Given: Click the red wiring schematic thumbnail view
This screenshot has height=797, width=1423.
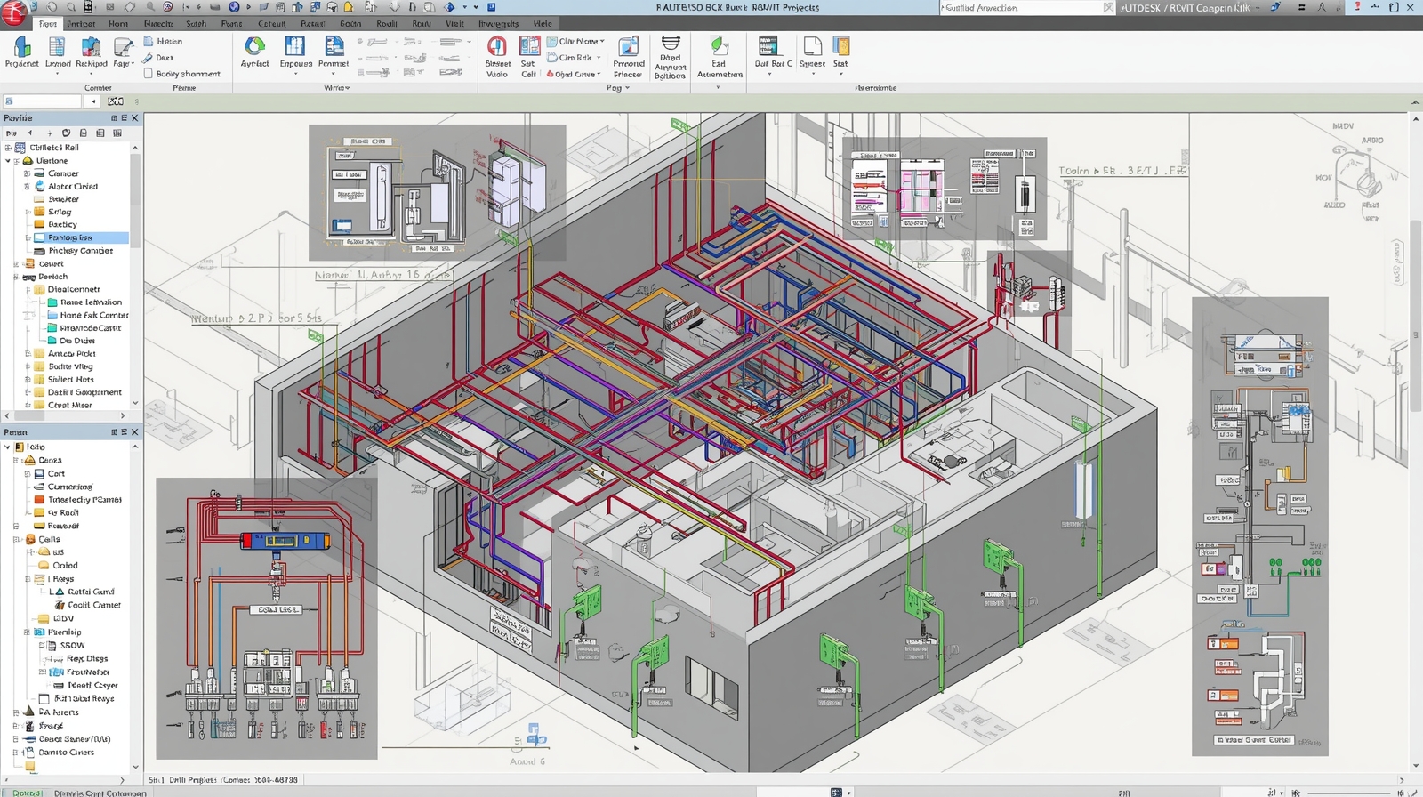Looking at the screenshot, I should (x=267, y=618).
